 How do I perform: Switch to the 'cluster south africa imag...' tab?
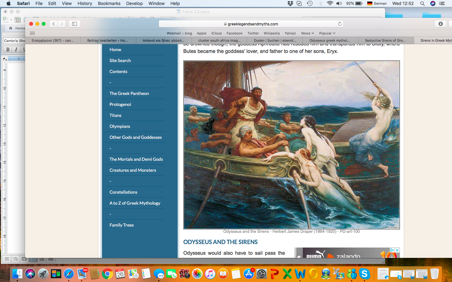(x=219, y=40)
